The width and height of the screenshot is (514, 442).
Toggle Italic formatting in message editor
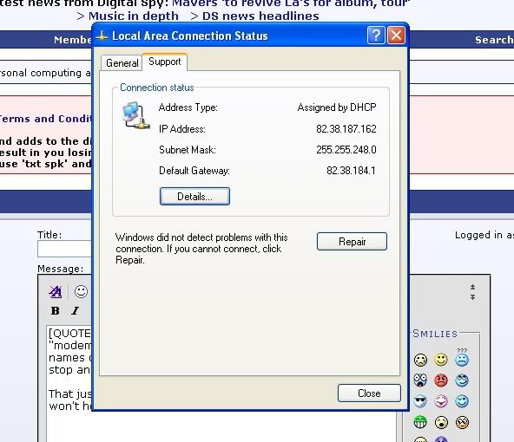click(75, 311)
